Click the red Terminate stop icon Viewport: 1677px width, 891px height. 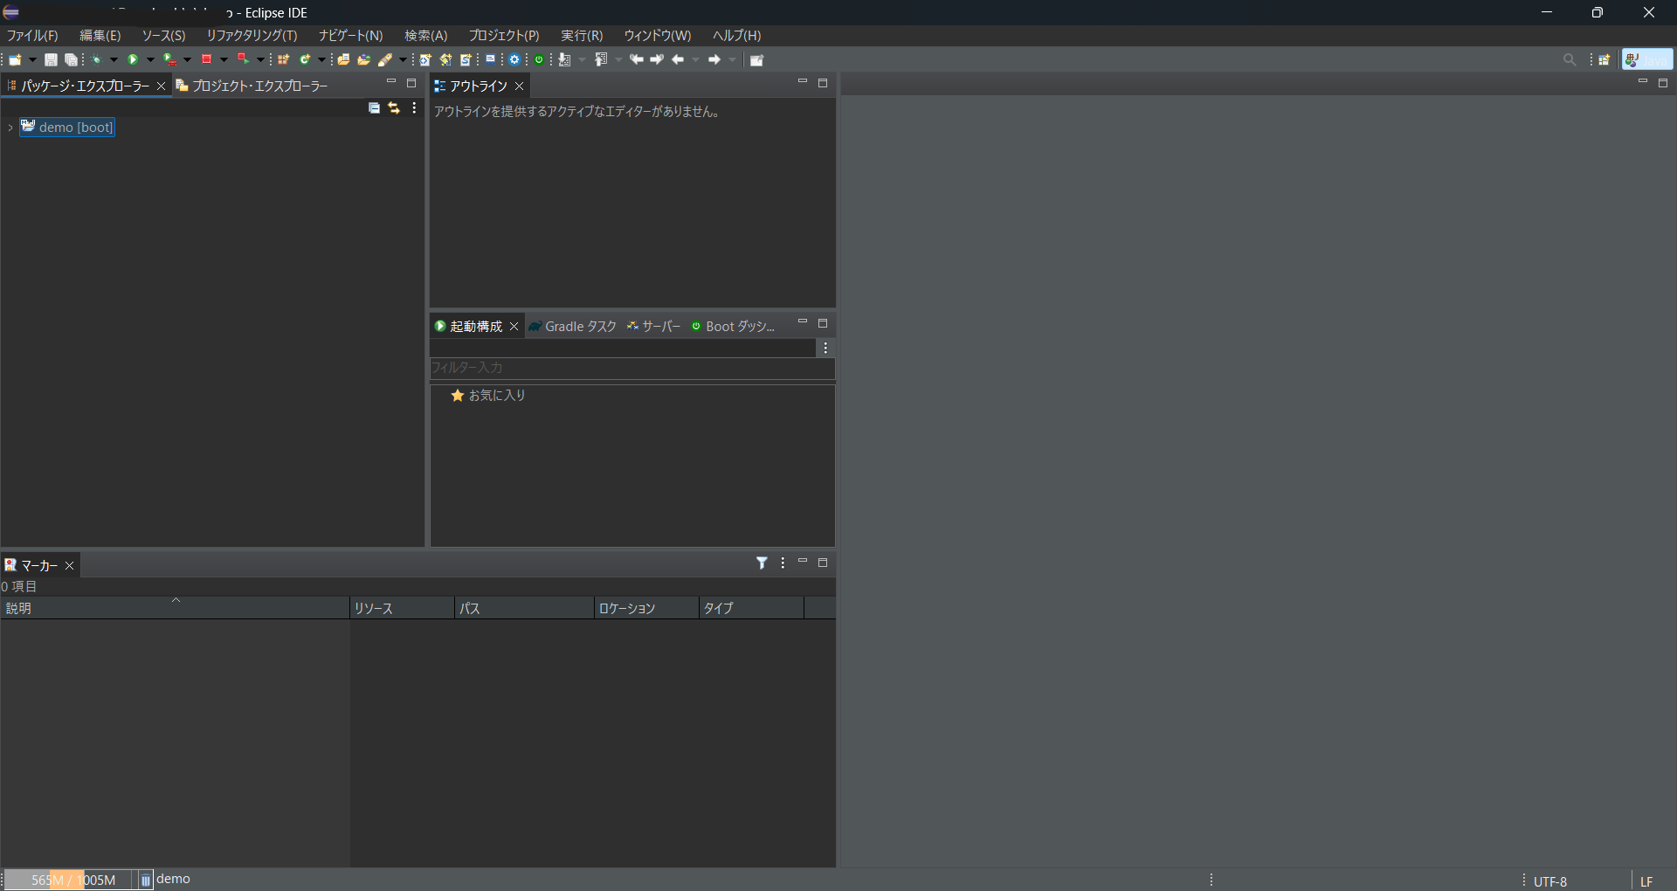pos(207,60)
